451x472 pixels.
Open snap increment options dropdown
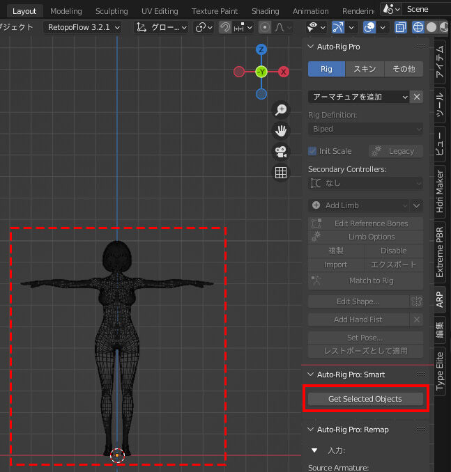click(x=243, y=28)
